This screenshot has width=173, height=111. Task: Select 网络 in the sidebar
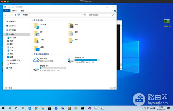coord(9,68)
